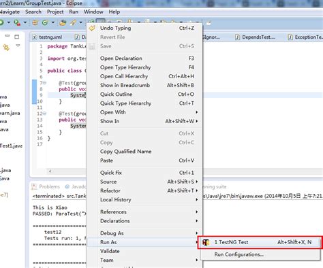323x268 pixels.
Task: Collapse the method fold at line 12
Action: (x=45, y=114)
